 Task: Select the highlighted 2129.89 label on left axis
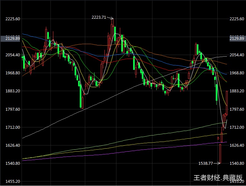pos(11,39)
